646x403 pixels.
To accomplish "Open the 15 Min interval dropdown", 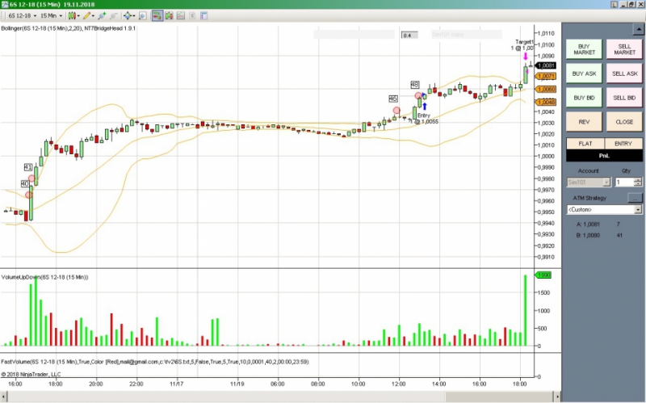I will (51, 15).
